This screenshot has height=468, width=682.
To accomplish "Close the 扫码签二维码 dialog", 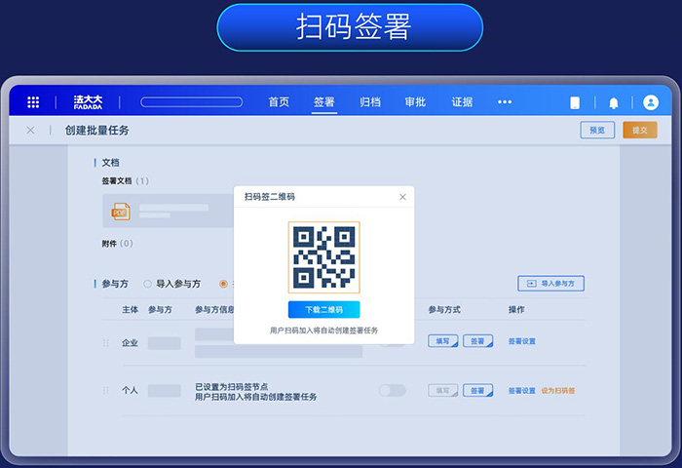I will pyautogui.click(x=402, y=197).
